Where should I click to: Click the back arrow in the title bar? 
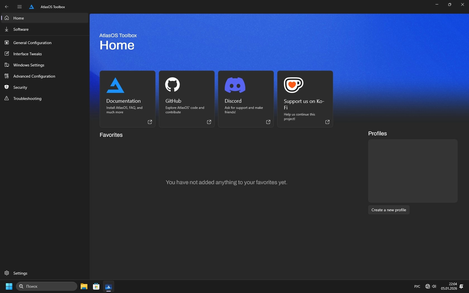(x=7, y=7)
